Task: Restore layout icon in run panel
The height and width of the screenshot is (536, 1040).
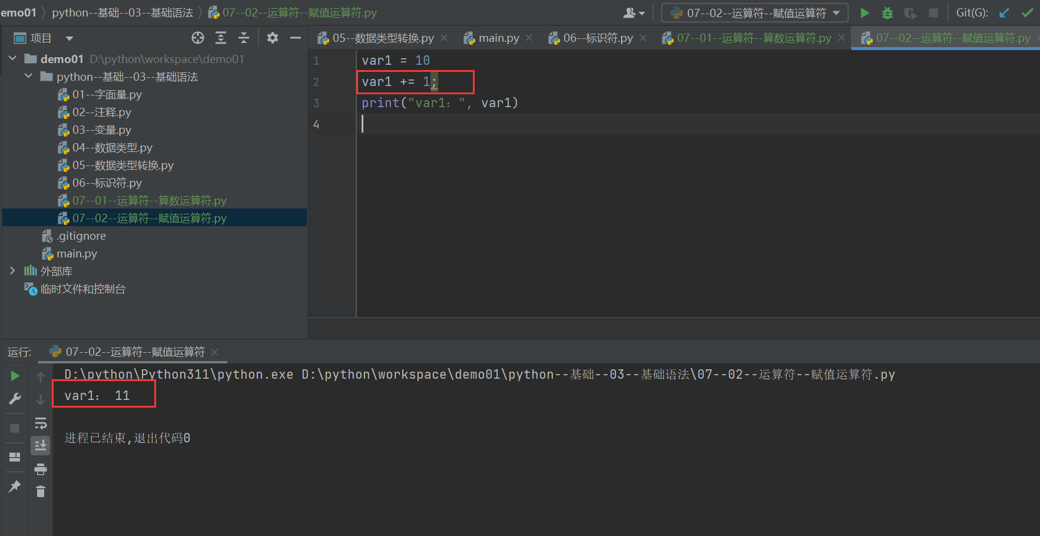Action: pyautogui.click(x=15, y=457)
